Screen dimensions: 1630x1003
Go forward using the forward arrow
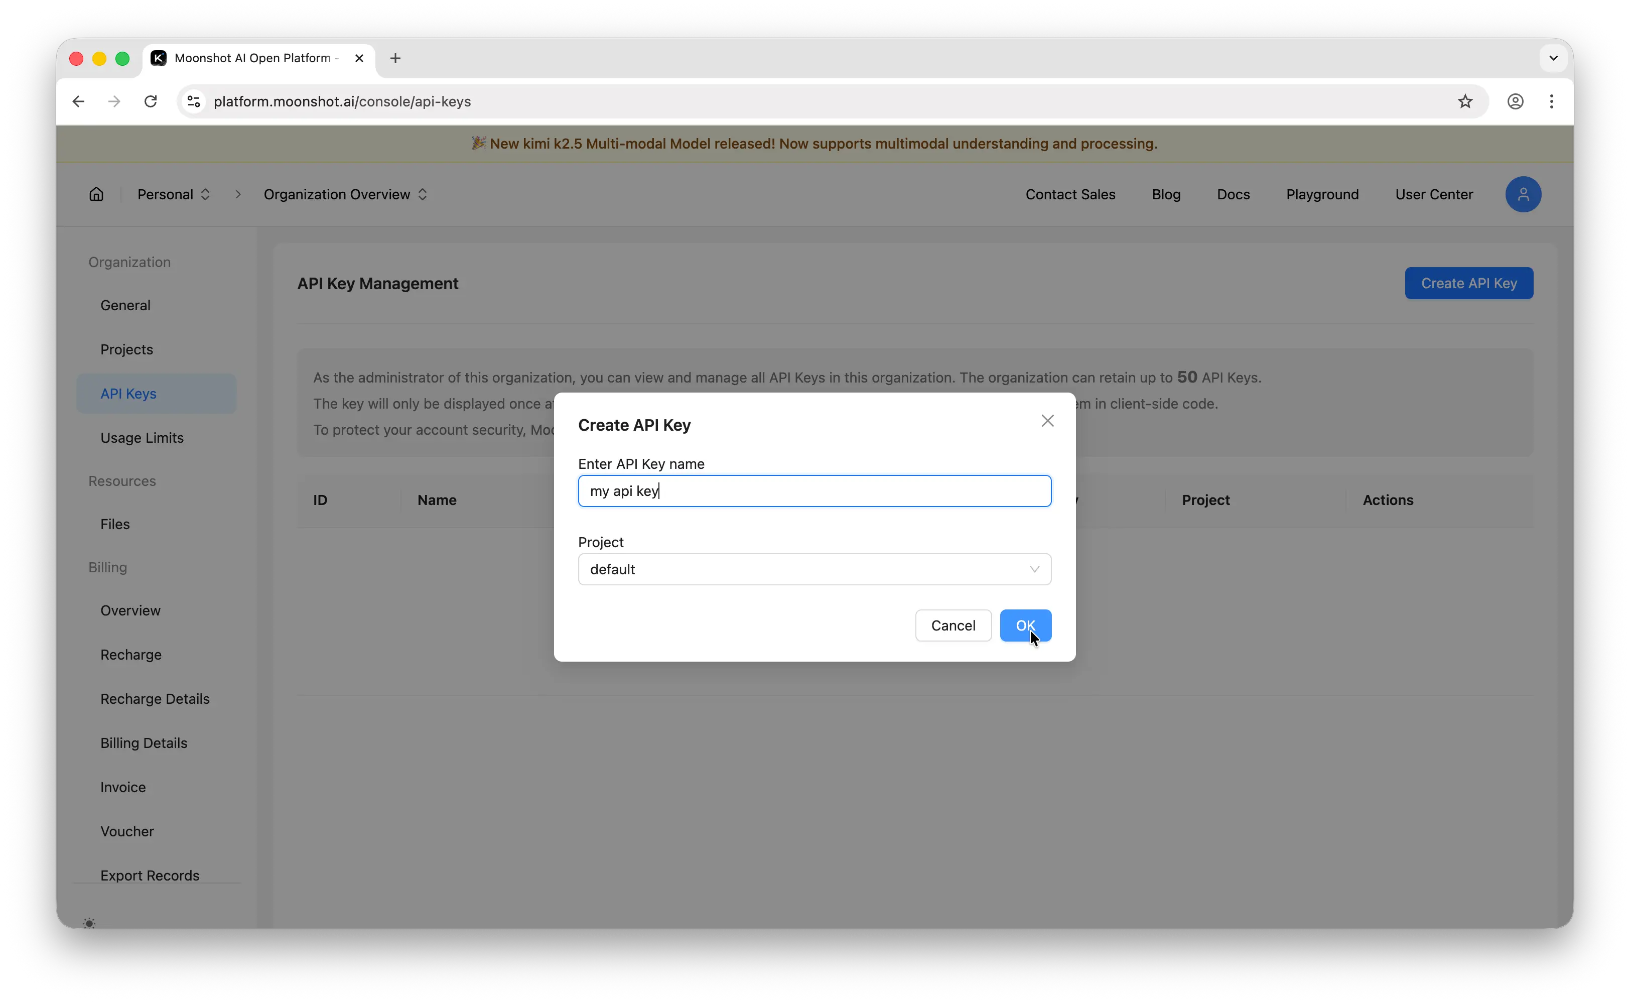coord(113,101)
